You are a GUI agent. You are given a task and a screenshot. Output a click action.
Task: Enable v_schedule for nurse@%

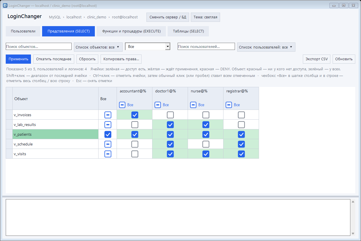[x=206, y=144]
